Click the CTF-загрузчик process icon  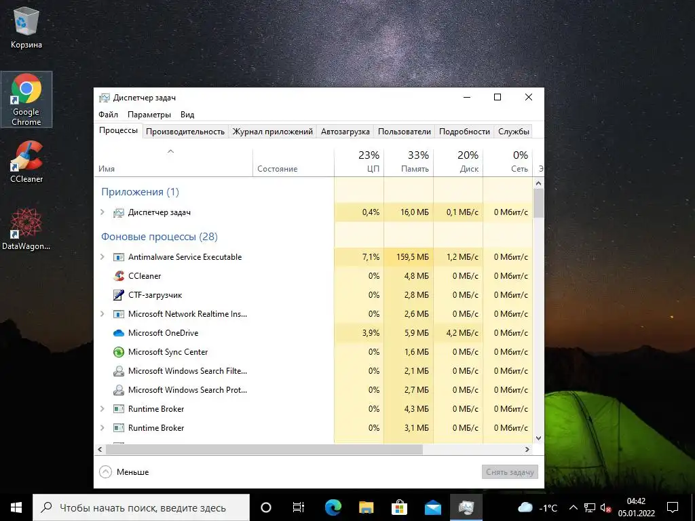pos(119,295)
